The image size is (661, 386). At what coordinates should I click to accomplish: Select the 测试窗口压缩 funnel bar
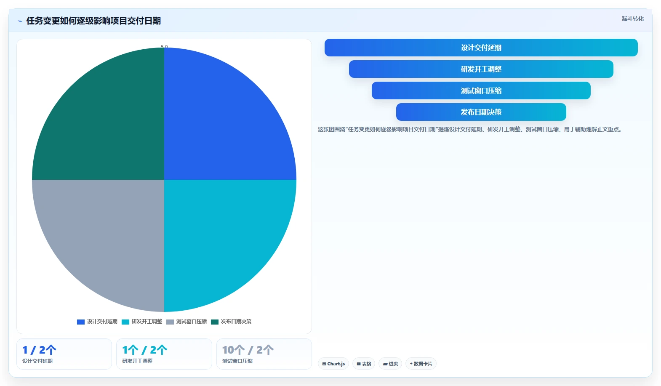(x=481, y=91)
